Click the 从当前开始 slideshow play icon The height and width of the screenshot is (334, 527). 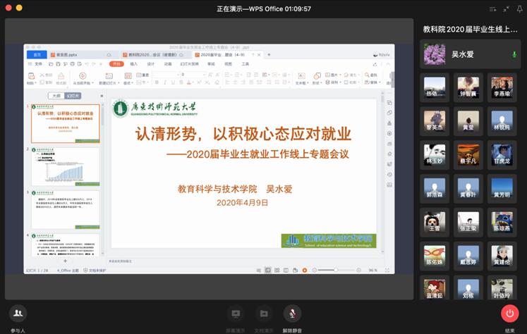(83, 76)
